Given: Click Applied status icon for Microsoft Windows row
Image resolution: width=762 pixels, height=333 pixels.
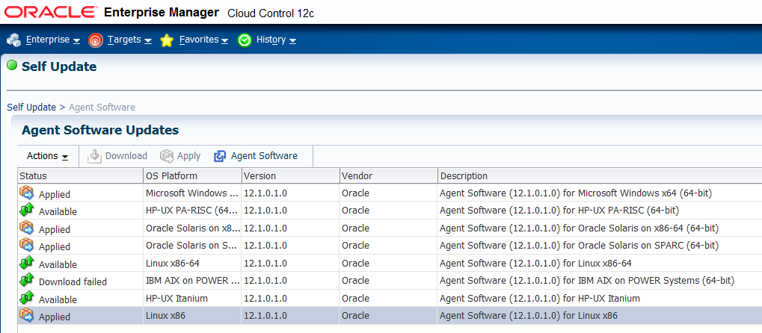Looking at the screenshot, I should pos(27,193).
